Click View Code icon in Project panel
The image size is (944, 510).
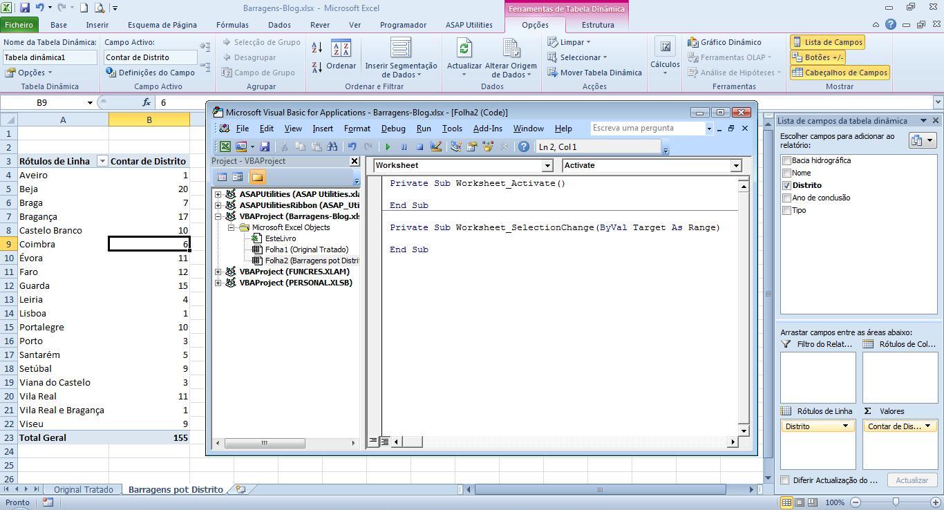point(222,177)
